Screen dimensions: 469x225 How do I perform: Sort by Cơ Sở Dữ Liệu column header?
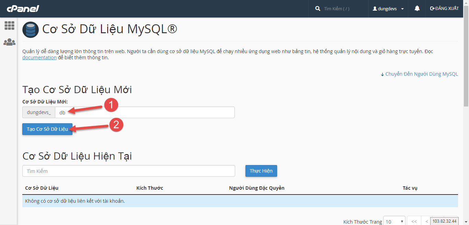point(42,188)
